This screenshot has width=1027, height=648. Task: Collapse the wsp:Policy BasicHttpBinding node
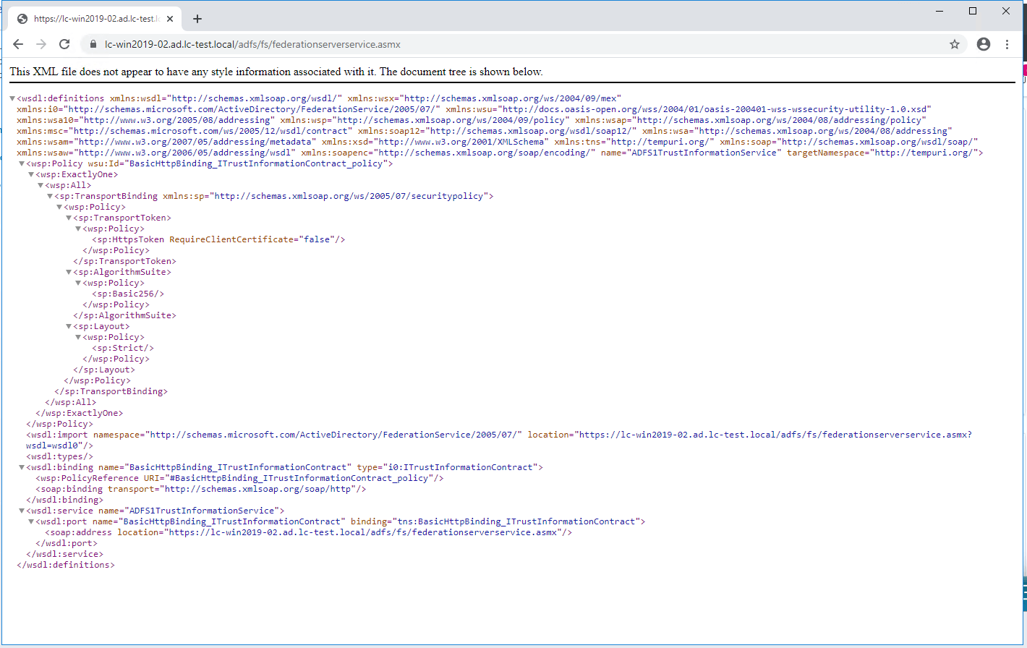click(22, 163)
